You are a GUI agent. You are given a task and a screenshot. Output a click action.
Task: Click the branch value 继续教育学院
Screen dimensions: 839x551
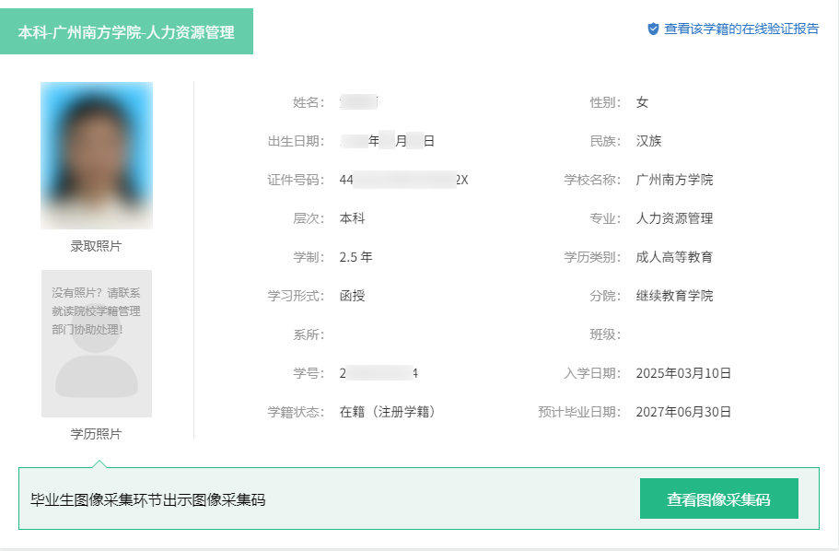674,296
